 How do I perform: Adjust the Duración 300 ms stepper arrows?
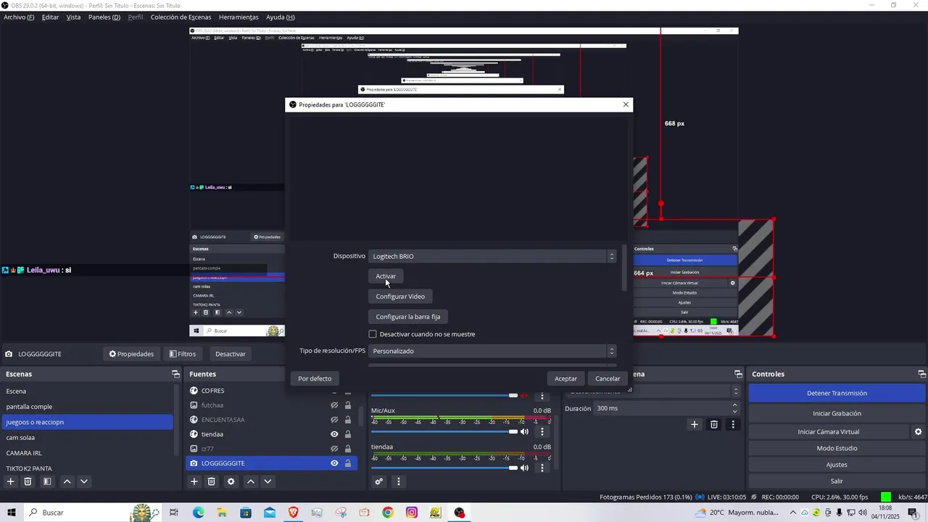click(734, 408)
